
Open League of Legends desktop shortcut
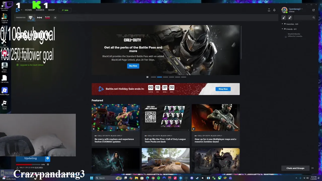(x=5, y=19)
